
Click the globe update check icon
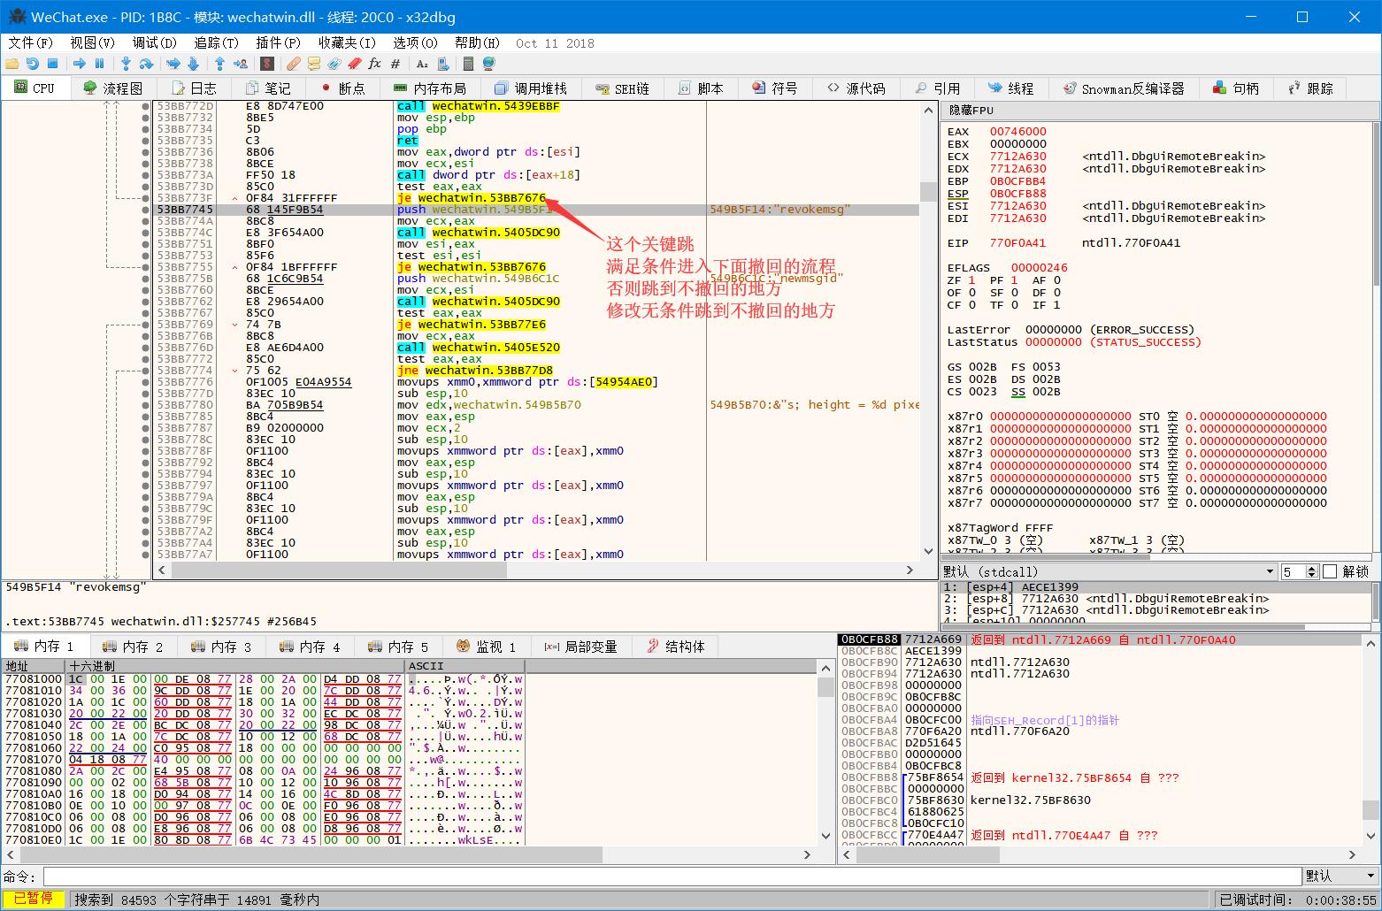coord(488,64)
